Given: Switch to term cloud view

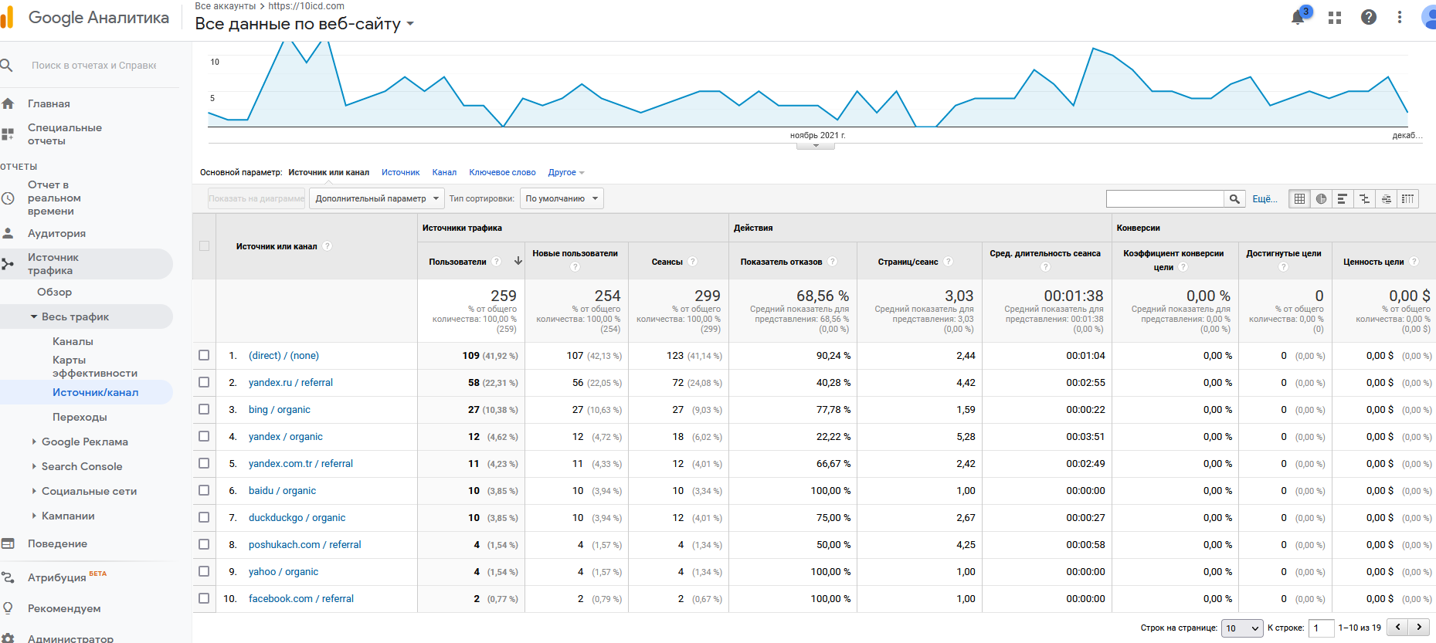Looking at the screenshot, I should (x=1387, y=199).
